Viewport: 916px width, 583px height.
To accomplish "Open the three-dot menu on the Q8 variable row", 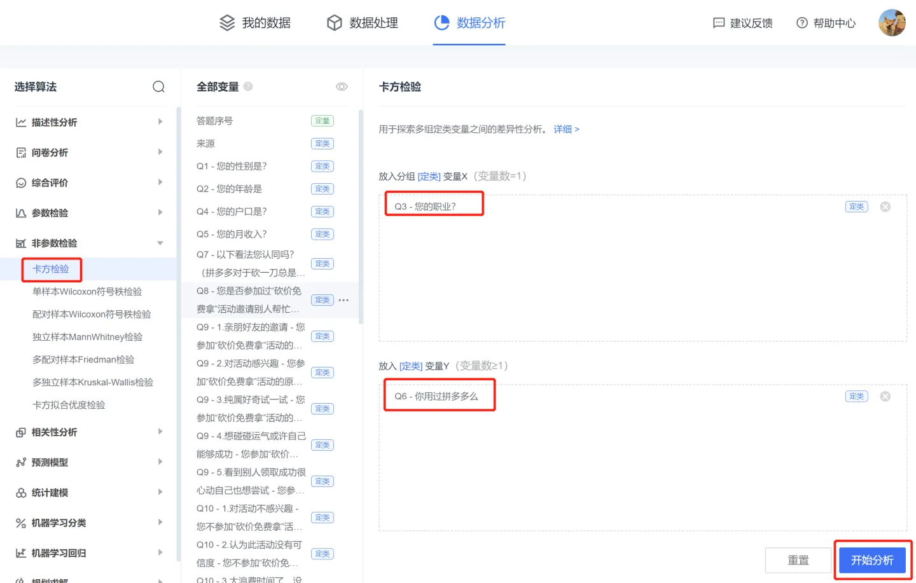I will point(343,300).
